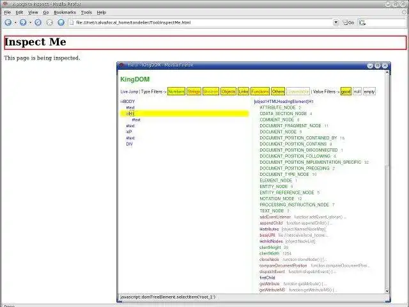Image resolution: width=409 pixels, height=307 pixels.
Task: Click the Live Jump link in KingDOM
Action: (129, 91)
